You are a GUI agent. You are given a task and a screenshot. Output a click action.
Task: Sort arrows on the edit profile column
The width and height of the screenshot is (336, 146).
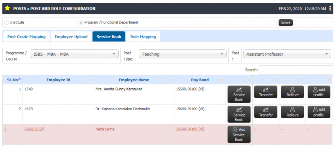(x=329, y=80)
